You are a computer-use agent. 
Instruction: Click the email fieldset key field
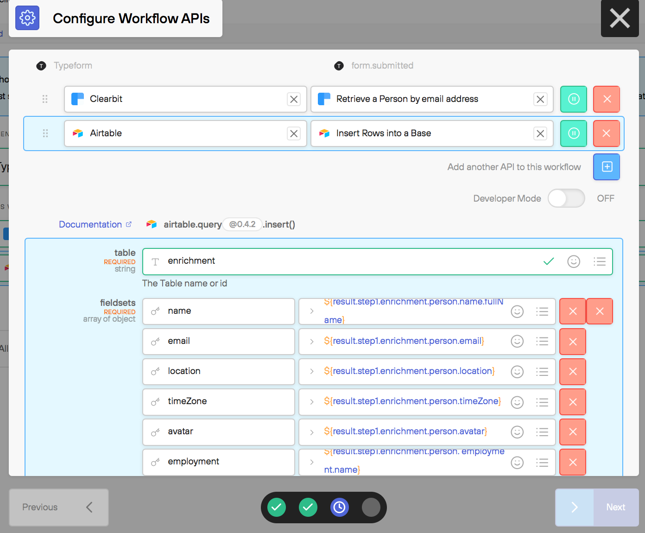[219, 342]
